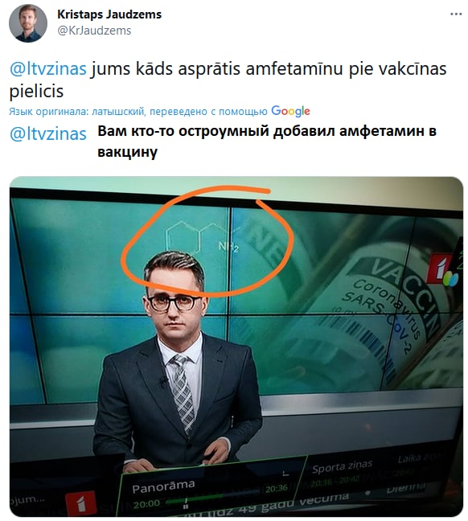Open @ltvzinas mention in the translated tweet

point(48,134)
